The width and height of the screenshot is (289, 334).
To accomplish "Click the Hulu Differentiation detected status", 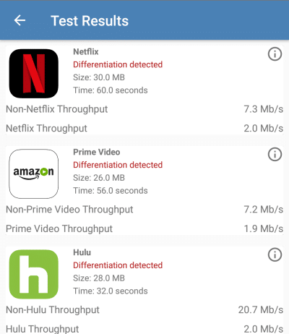I will coord(118,265).
